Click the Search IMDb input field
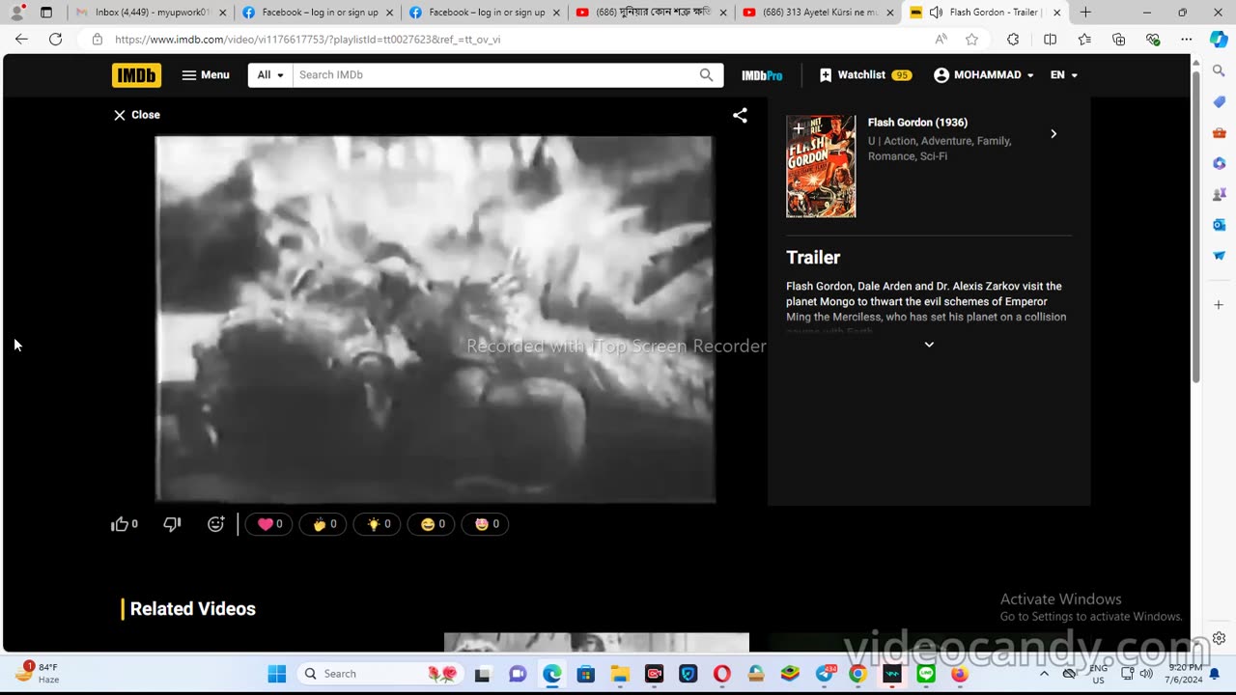This screenshot has height=695, width=1236. pos(494,75)
